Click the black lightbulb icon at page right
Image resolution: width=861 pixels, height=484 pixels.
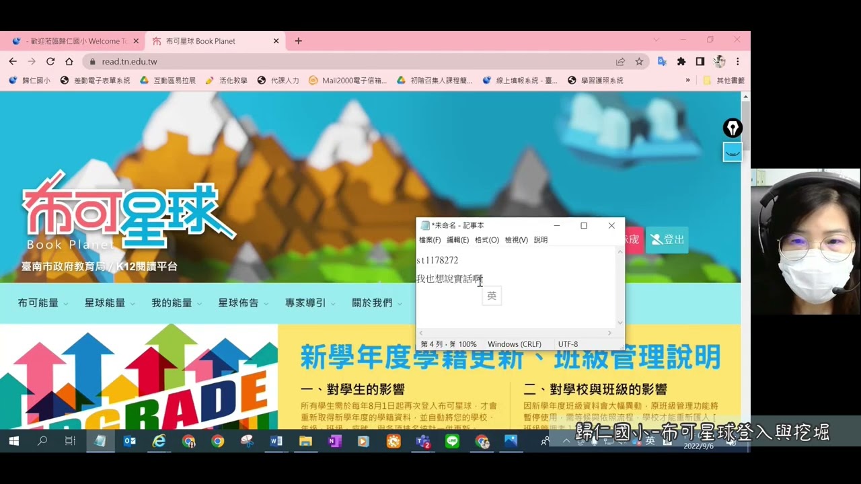tap(733, 128)
